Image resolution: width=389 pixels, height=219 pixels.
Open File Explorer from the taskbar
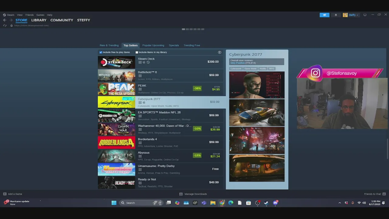(213, 203)
